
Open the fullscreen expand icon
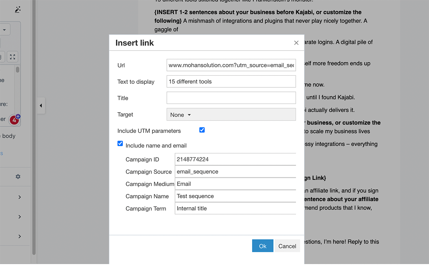12,57
